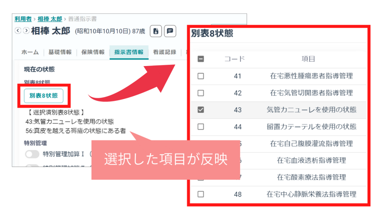Check the box for code 44

(x=201, y=127)
